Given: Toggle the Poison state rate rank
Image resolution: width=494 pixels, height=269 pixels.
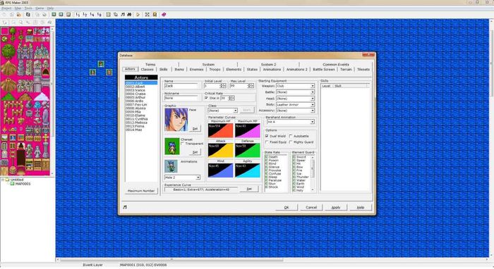Looking at the screenshot, I should (x=267, y=161).
